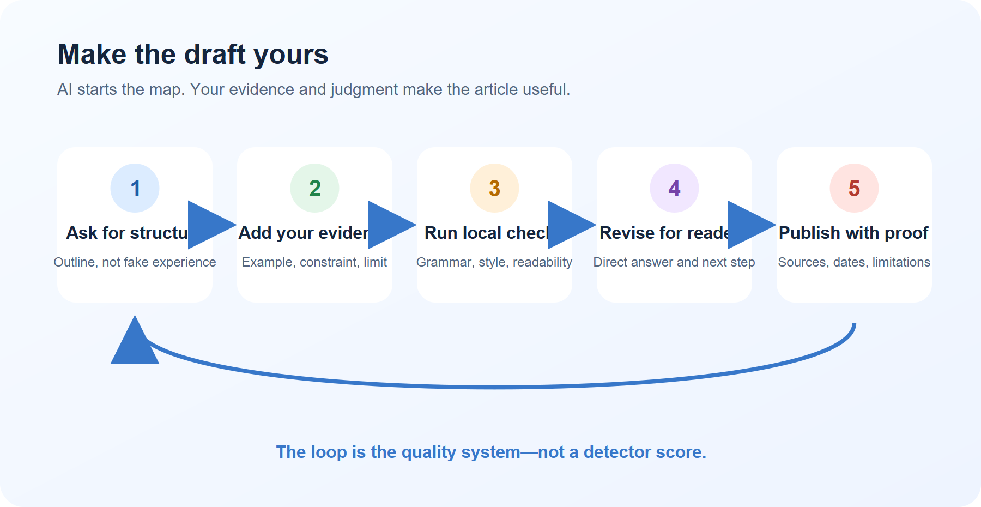This screenshot has height=507, width=981.
Task: Click the 'Add your evidence' step title
Action: click(x=304, y=233)
